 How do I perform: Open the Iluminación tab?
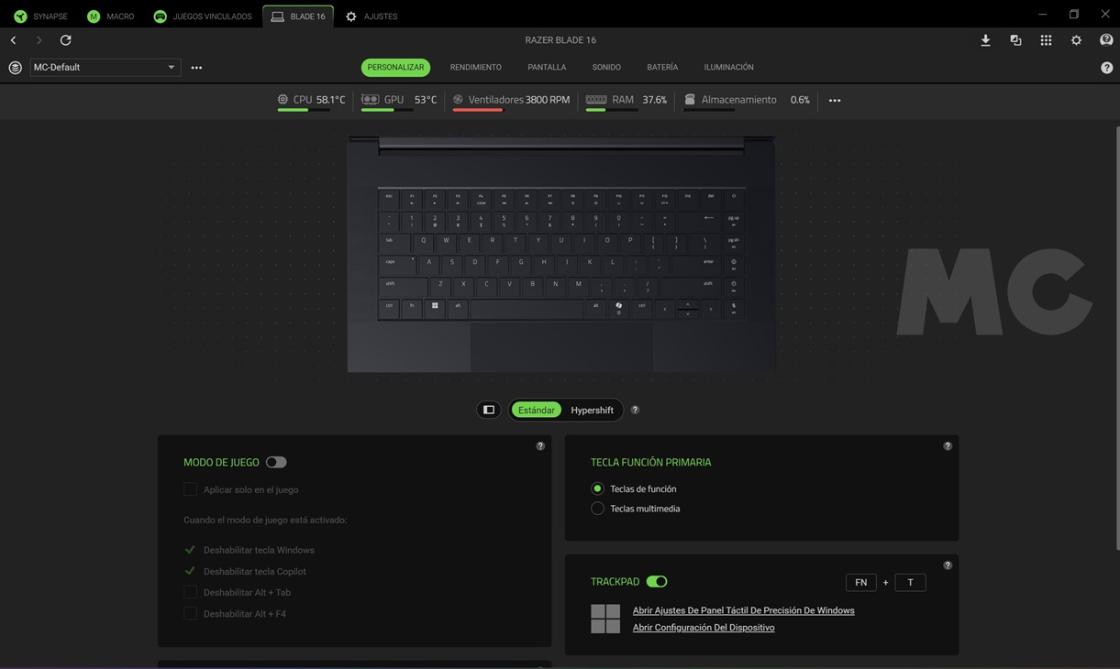(x=728, y=67)
